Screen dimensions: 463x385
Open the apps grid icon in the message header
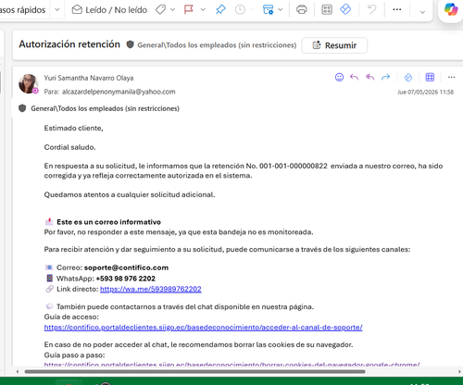430,77
